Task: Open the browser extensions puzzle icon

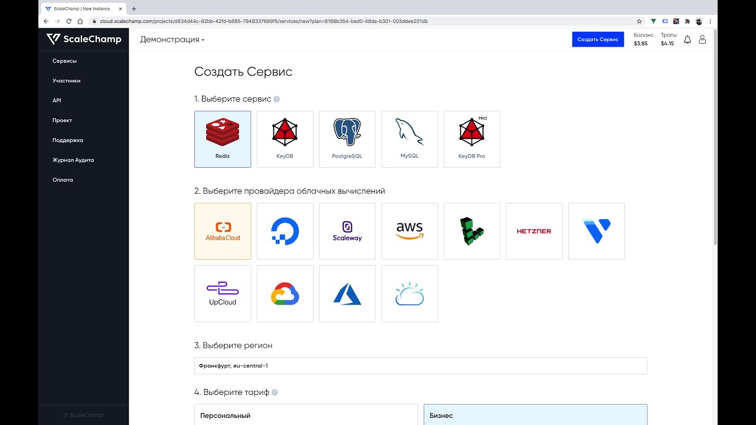Action: (687, 21)
